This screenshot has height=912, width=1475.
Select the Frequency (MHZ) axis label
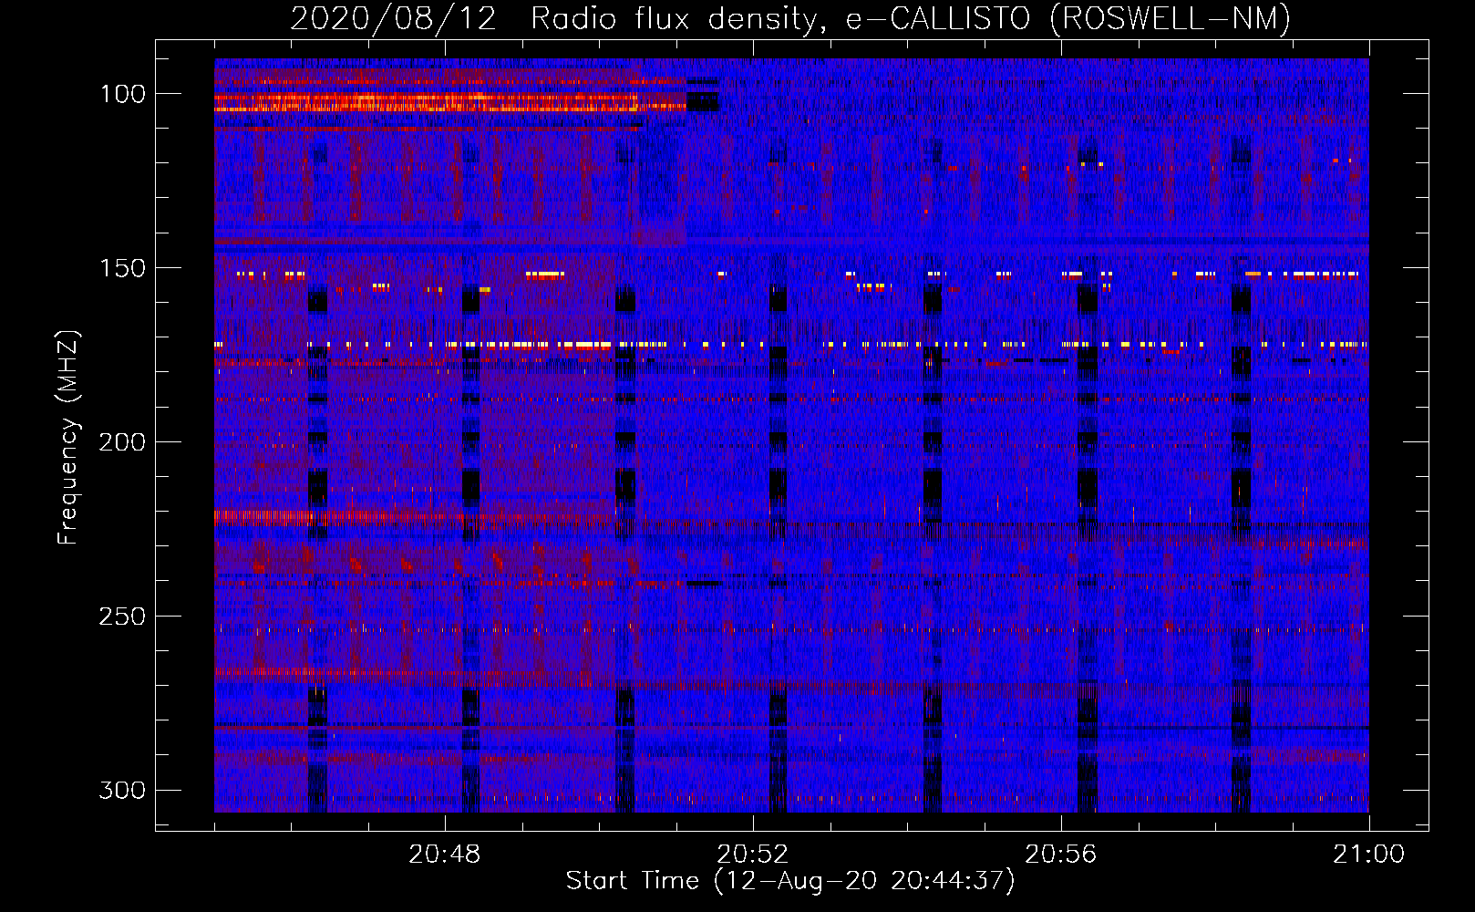[x=68, y=437]
